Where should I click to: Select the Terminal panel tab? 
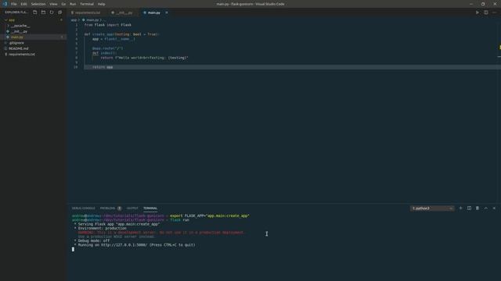[150, 208]
